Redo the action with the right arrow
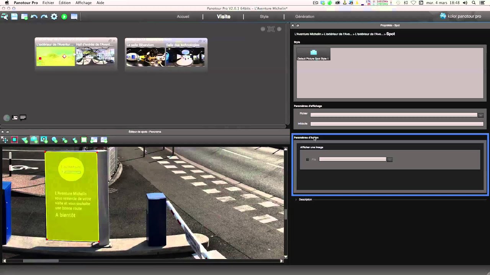This screenshot has width=490, height=275. tap(44, 16)
